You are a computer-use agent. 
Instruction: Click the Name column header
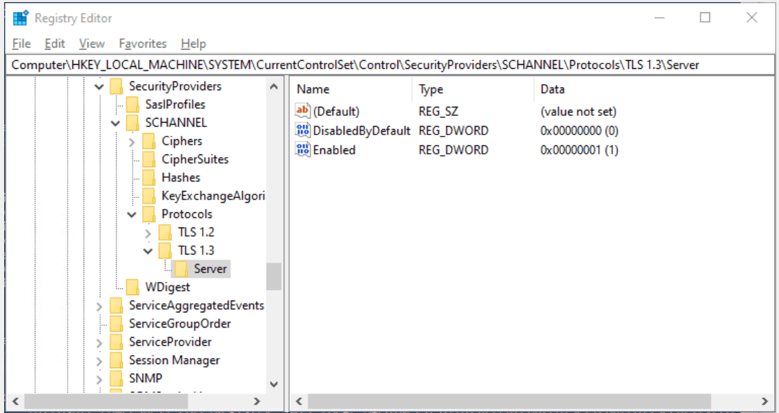(313, 89)
